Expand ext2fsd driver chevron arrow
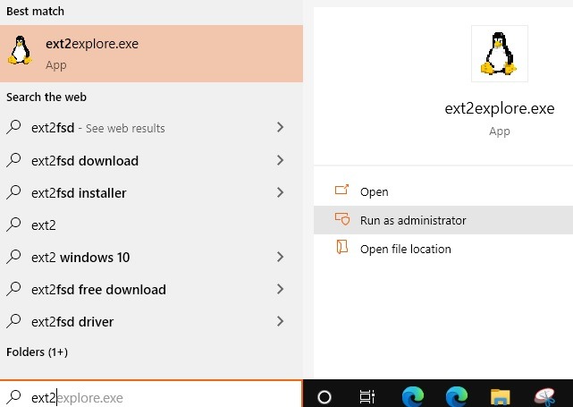 click(280, 321)
